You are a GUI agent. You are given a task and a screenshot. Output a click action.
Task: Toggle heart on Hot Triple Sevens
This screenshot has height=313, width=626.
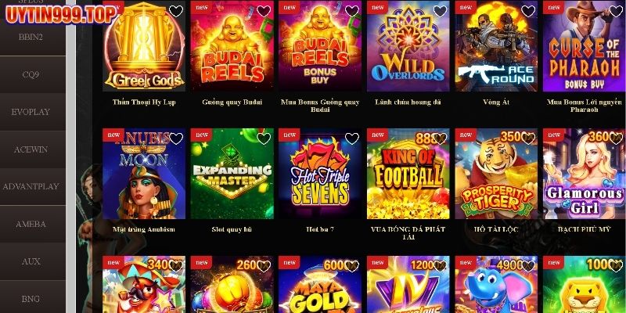coord(351,139)
